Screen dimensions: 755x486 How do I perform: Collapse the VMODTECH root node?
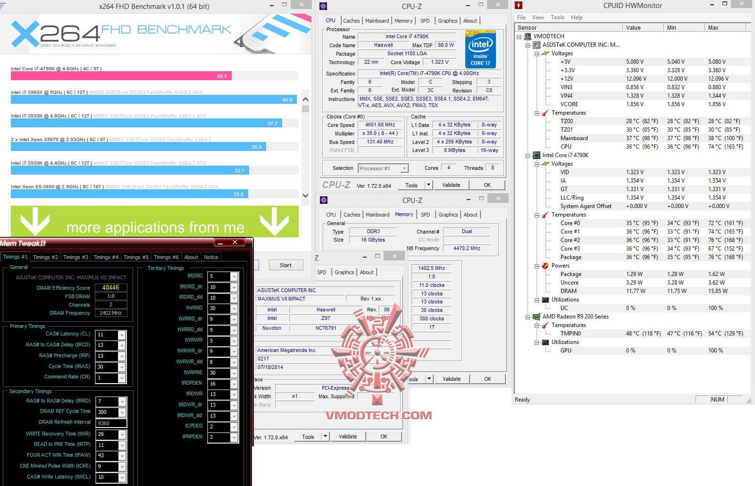click(520, 36)
